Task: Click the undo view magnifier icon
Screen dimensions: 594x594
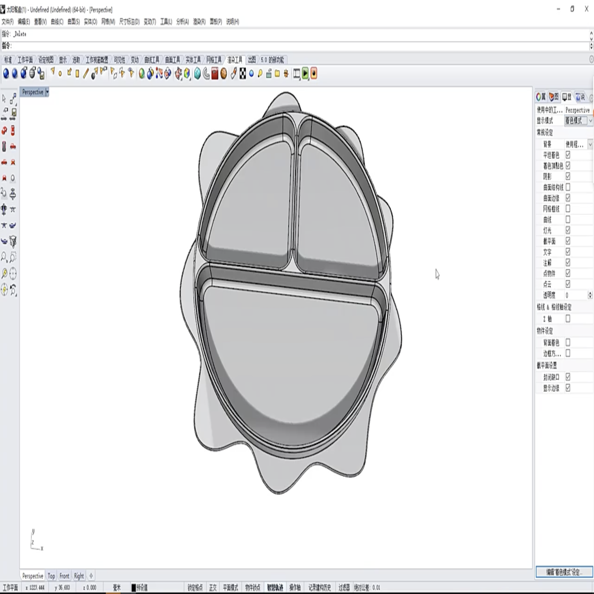Action: (x=13, y=290)
